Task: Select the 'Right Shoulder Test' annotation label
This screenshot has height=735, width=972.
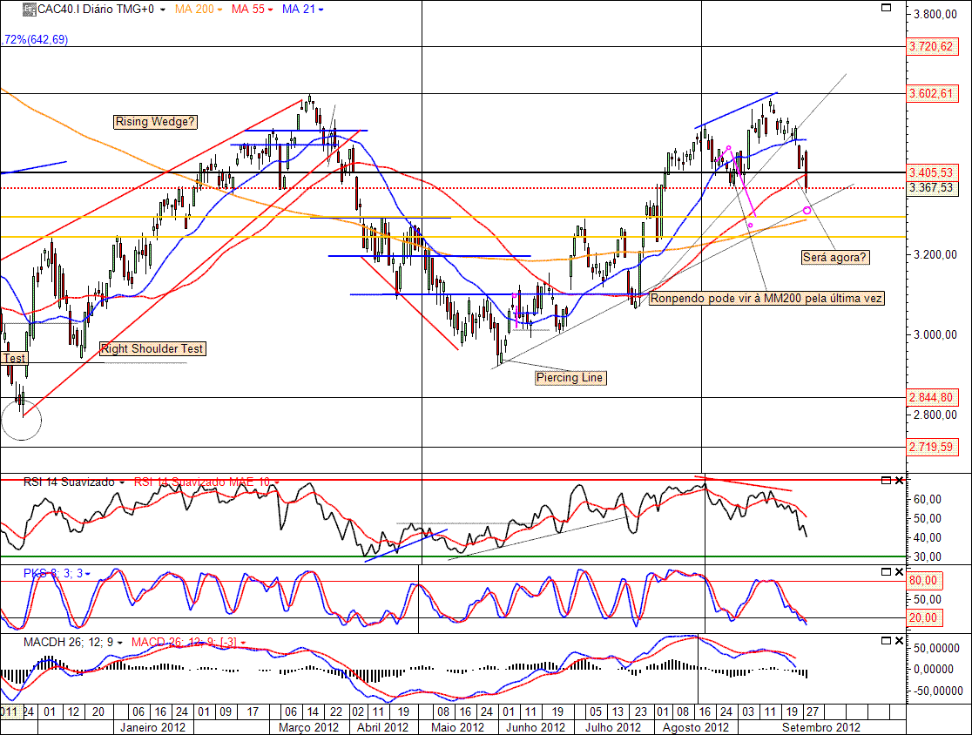Action: (152, 349)
